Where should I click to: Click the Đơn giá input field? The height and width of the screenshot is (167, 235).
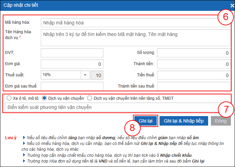(x=72, y=64)
